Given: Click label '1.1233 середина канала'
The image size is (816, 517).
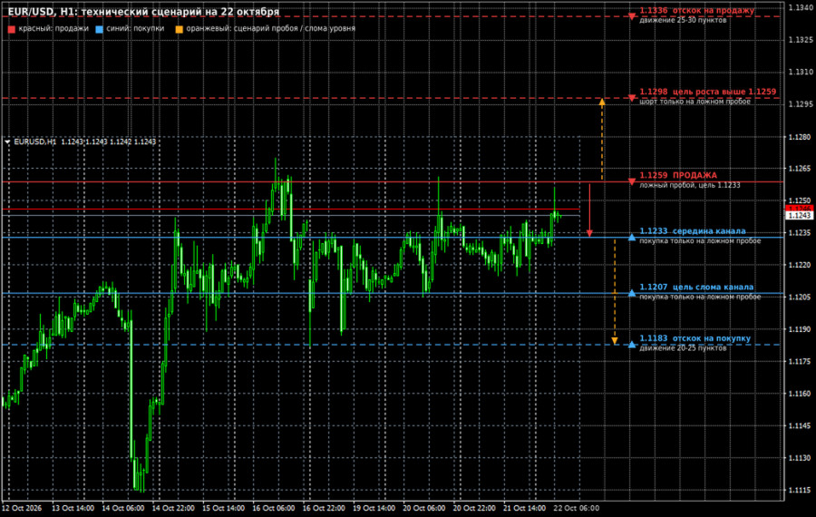Looking at the screenshot, I should pyautogui.click(x=692, y=231).
